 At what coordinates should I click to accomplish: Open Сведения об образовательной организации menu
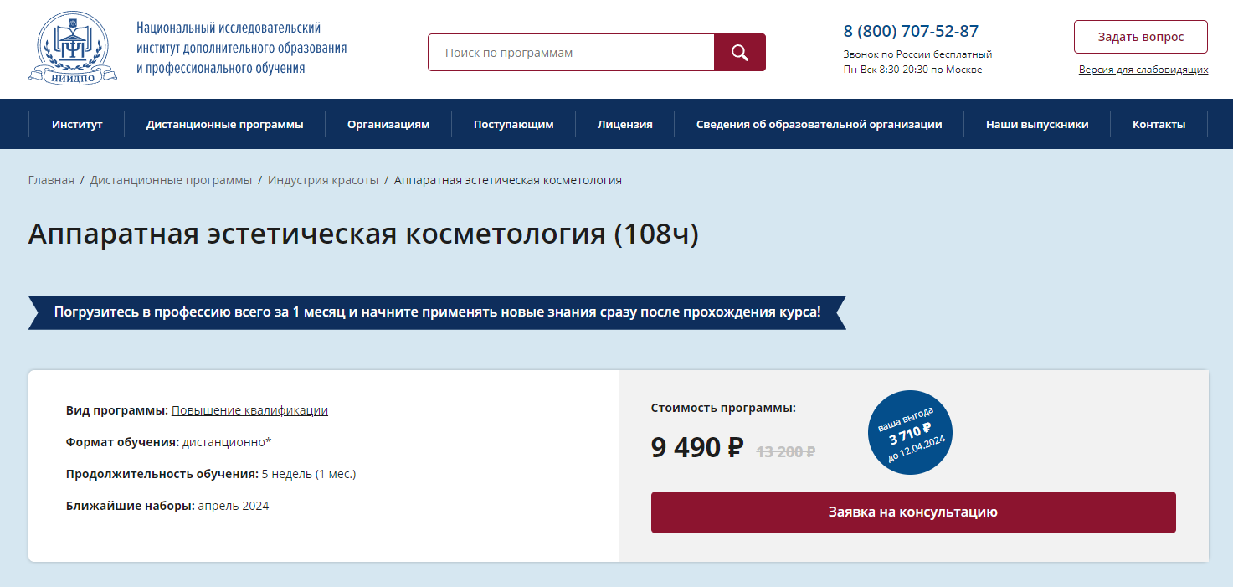(x=819, y=124)
